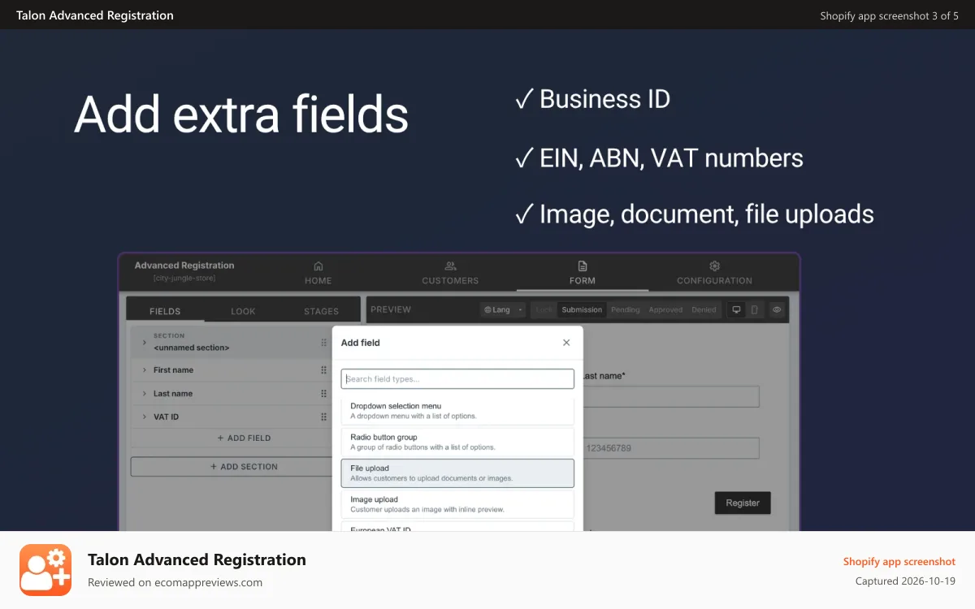
Task: Select the Denied preview stage
Action: 704,309
